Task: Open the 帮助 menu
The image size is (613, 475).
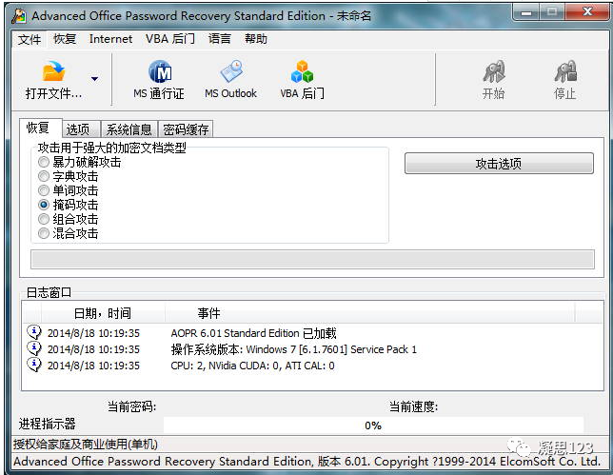Action: click(x=256, y=39)
